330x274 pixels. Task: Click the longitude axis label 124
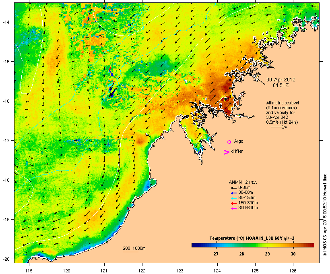217,271
